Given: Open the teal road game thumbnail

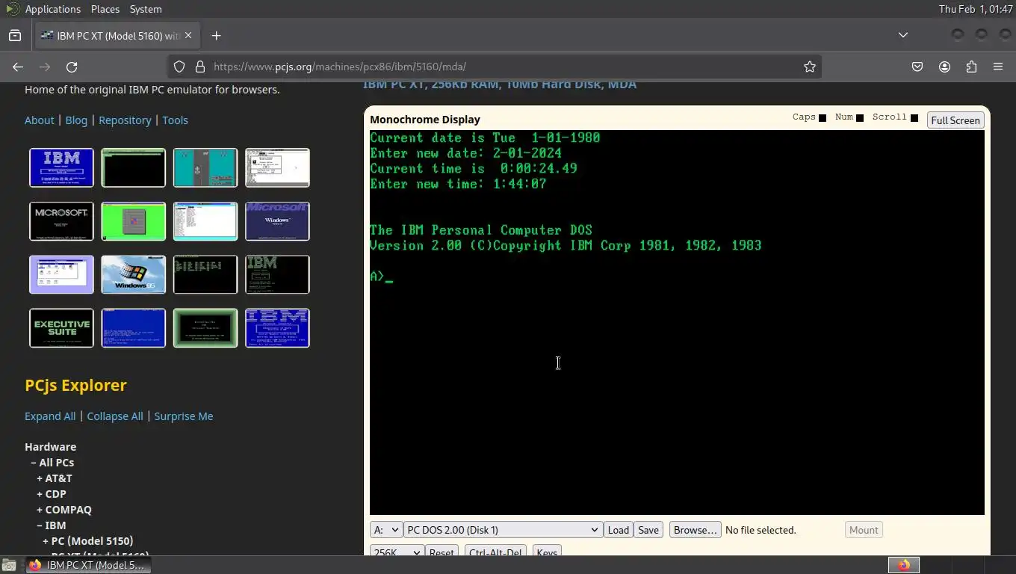Looking at the screenshot, I should (205, 167).
